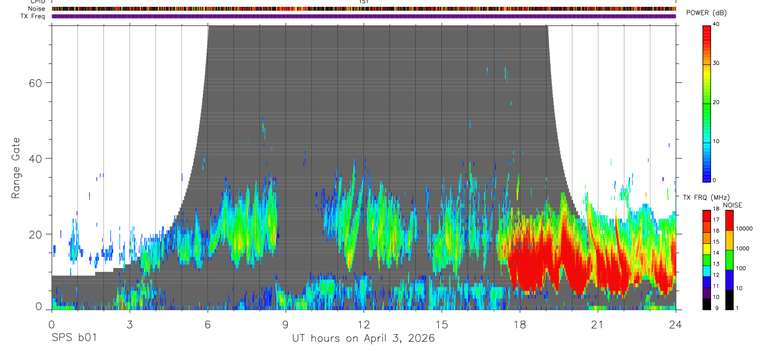Click the 9 label on TX FRQ scale

715,308
